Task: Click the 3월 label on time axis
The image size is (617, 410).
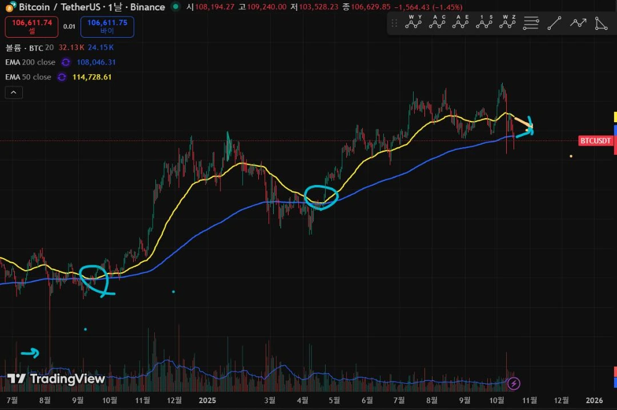Action: pos(270,400)
